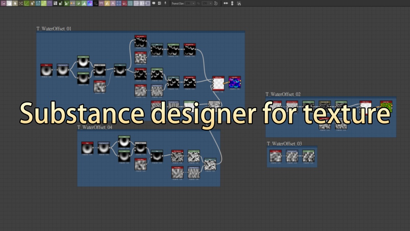Add a Blur node from toolbar

pyautogui.click(x=15, y=3)
